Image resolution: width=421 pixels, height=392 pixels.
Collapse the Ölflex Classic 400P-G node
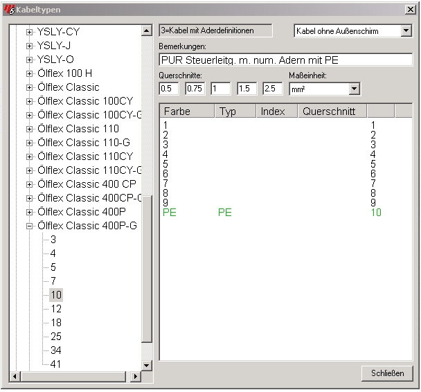pos(29,226)
